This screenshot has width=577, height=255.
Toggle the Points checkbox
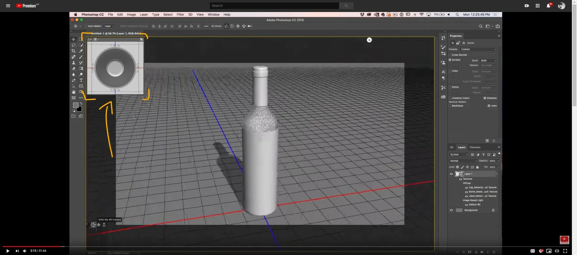tap(450, 87)
